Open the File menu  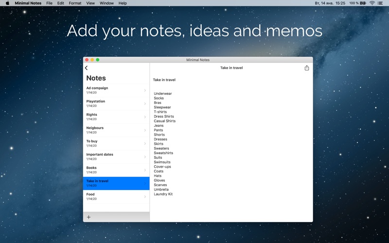(x=50, y=3)
